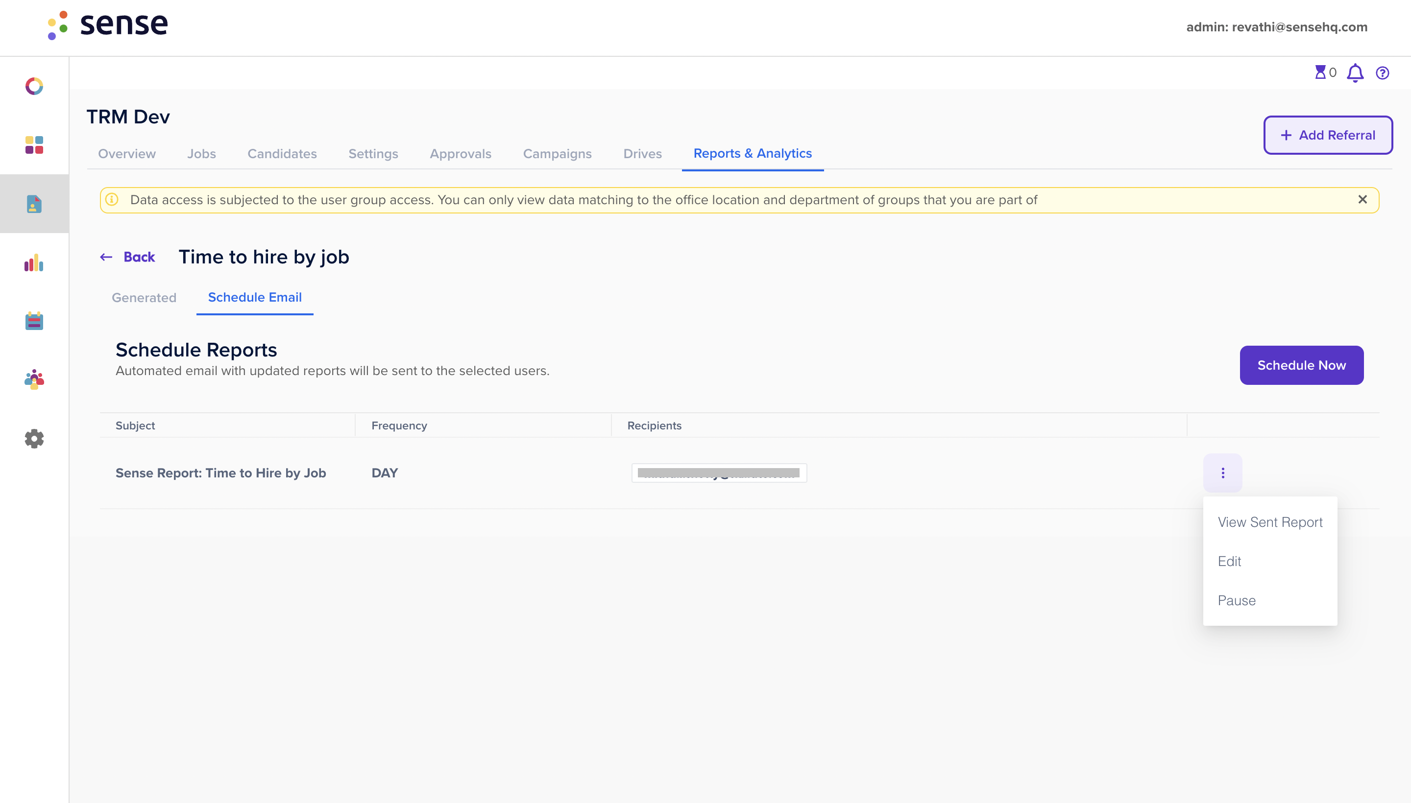The image size is (1411, 803).
Task: Click the admin email text in header
Action: (x=1277, y=27)
